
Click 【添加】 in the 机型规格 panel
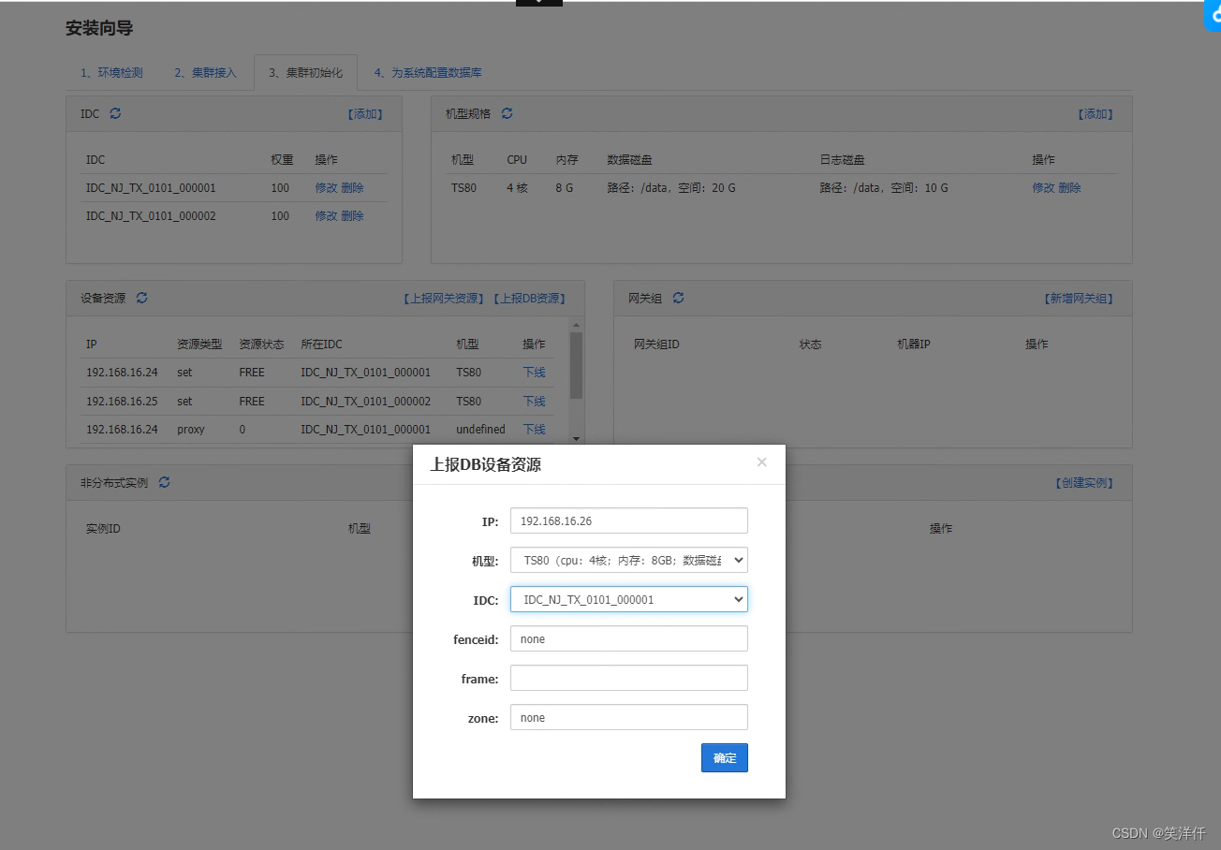(1096, 114)
